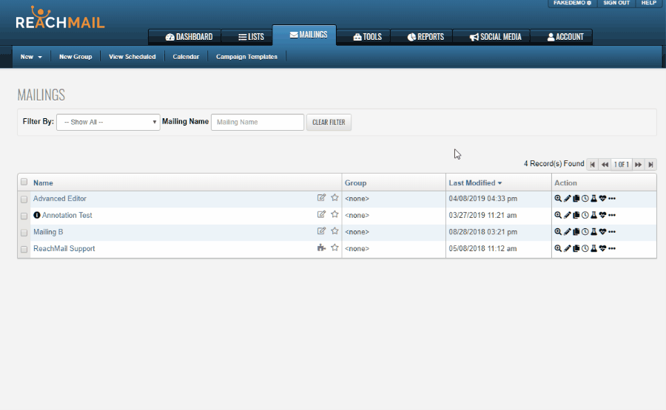Screen dimensions: 666x410
Task: Open the Campaign Templates link
Action: [x=246, y=57]
